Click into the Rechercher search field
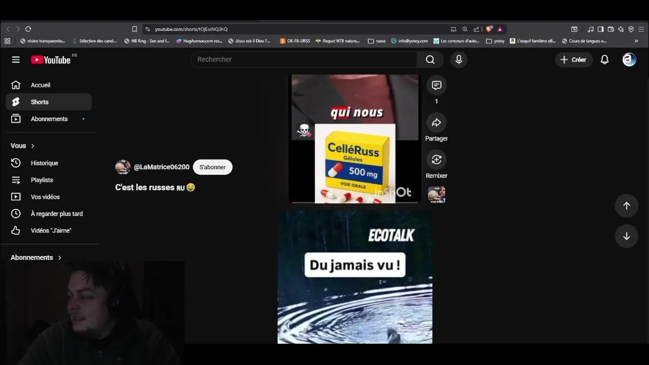Image resolution: width=649 pixels, height=365 pixels. [x=304, y=60]
